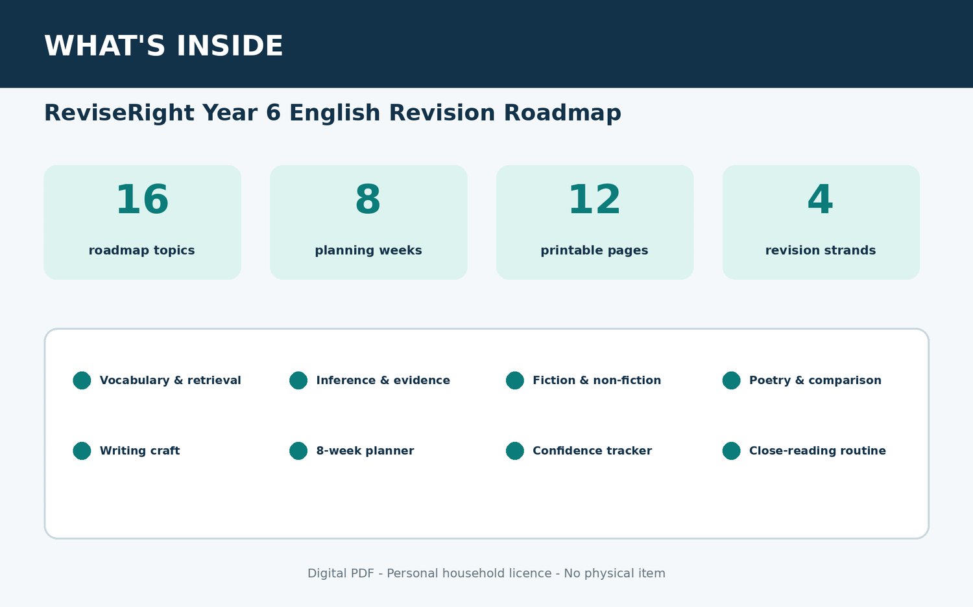Click the number 16 in the stats
The height and width of the screenshot is (607, 973).
tap(142, 200)
